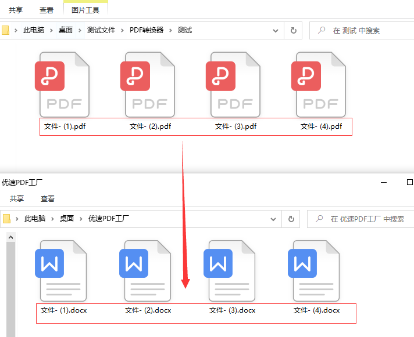414x337 pixels.
Task: Refresh the 优速PDF工厂 folder view
Action: coord(291,219)
